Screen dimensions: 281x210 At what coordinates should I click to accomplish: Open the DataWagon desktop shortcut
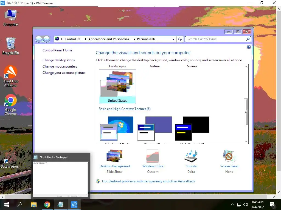click(x=10, y=159)
